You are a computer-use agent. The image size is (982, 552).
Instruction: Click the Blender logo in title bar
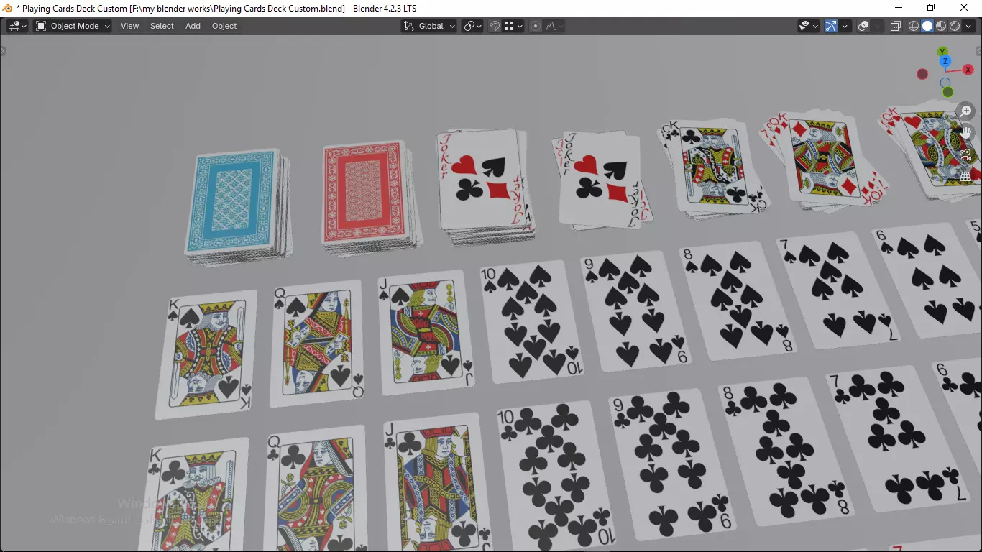click(8, 8)
